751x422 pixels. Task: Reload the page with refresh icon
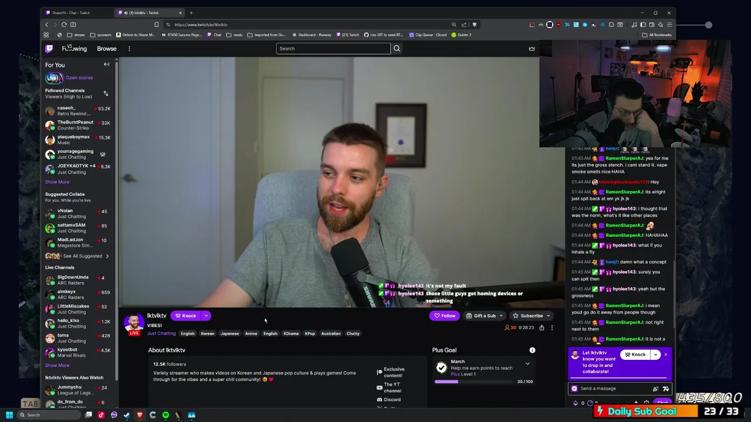click(x=64, y=25)
